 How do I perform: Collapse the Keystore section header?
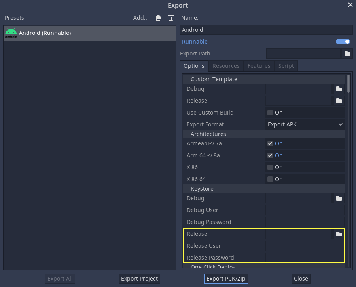click(202, 189)
